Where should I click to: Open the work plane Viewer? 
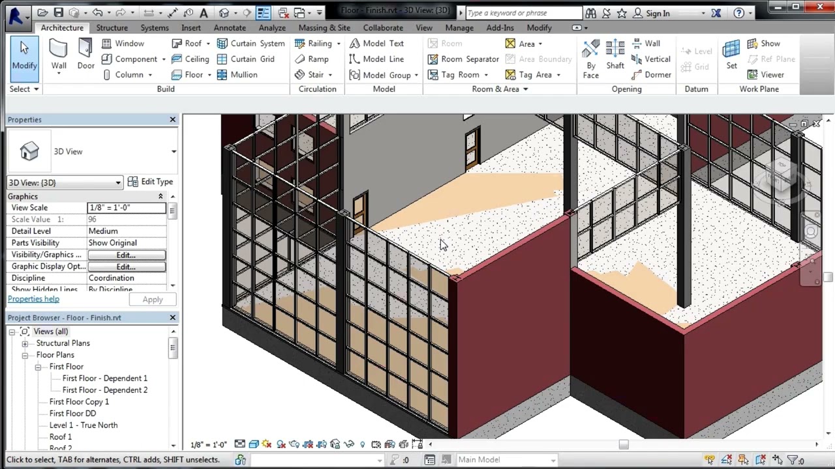click(765, 75)
